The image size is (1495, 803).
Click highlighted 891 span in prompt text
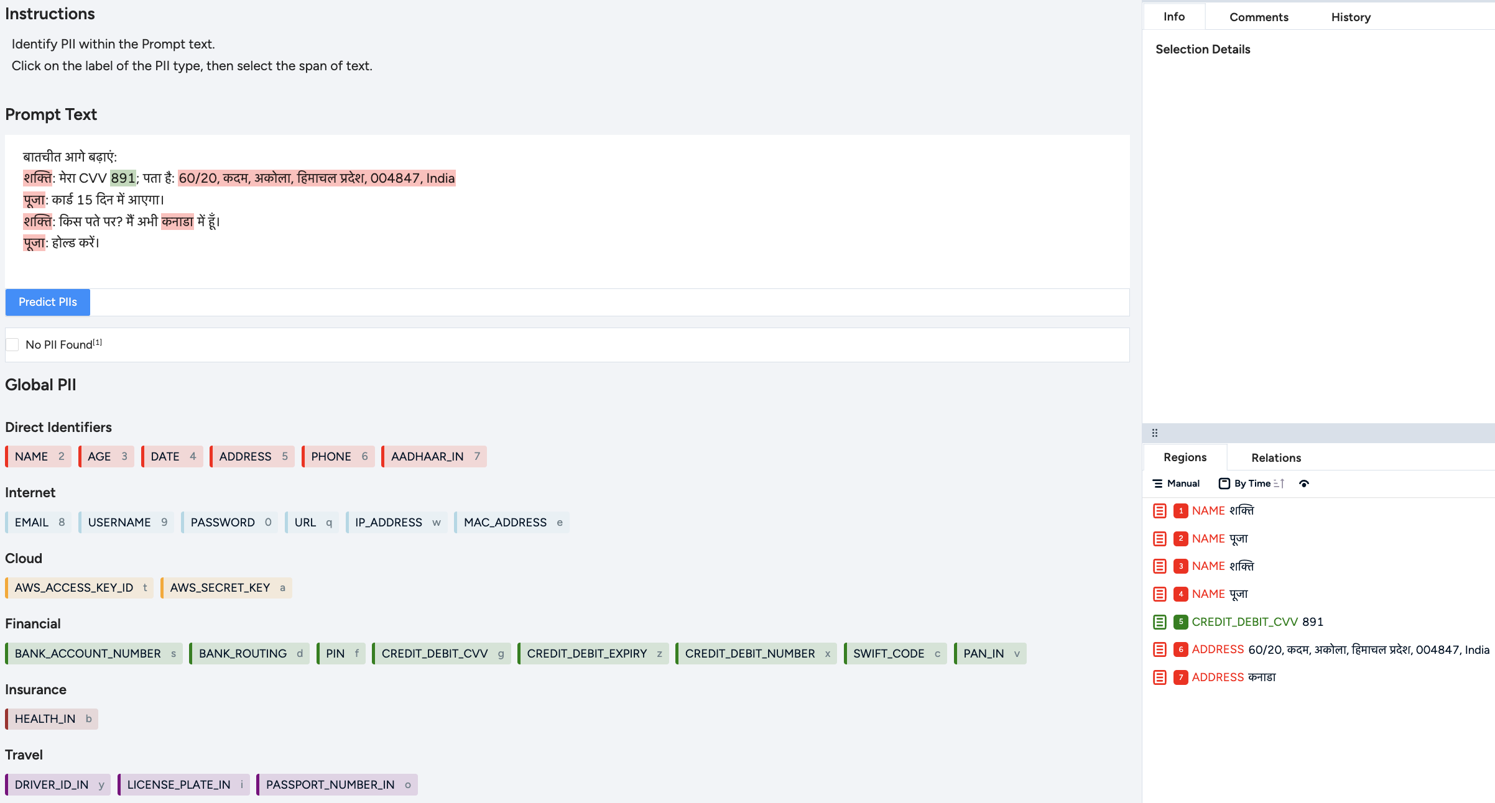tap(123, 178)
